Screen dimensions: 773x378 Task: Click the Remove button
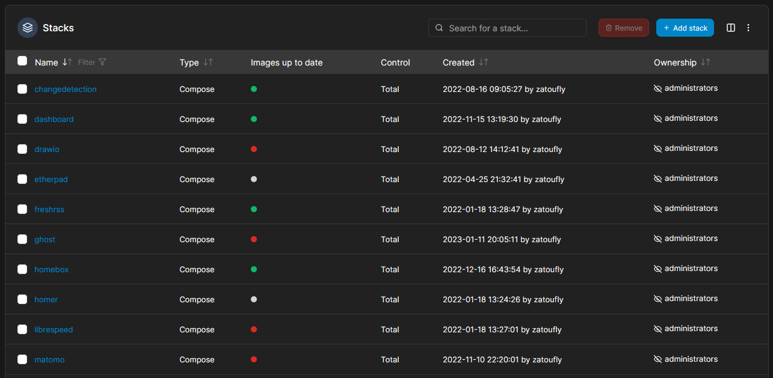pyautogui.click(x=623, y=28)
